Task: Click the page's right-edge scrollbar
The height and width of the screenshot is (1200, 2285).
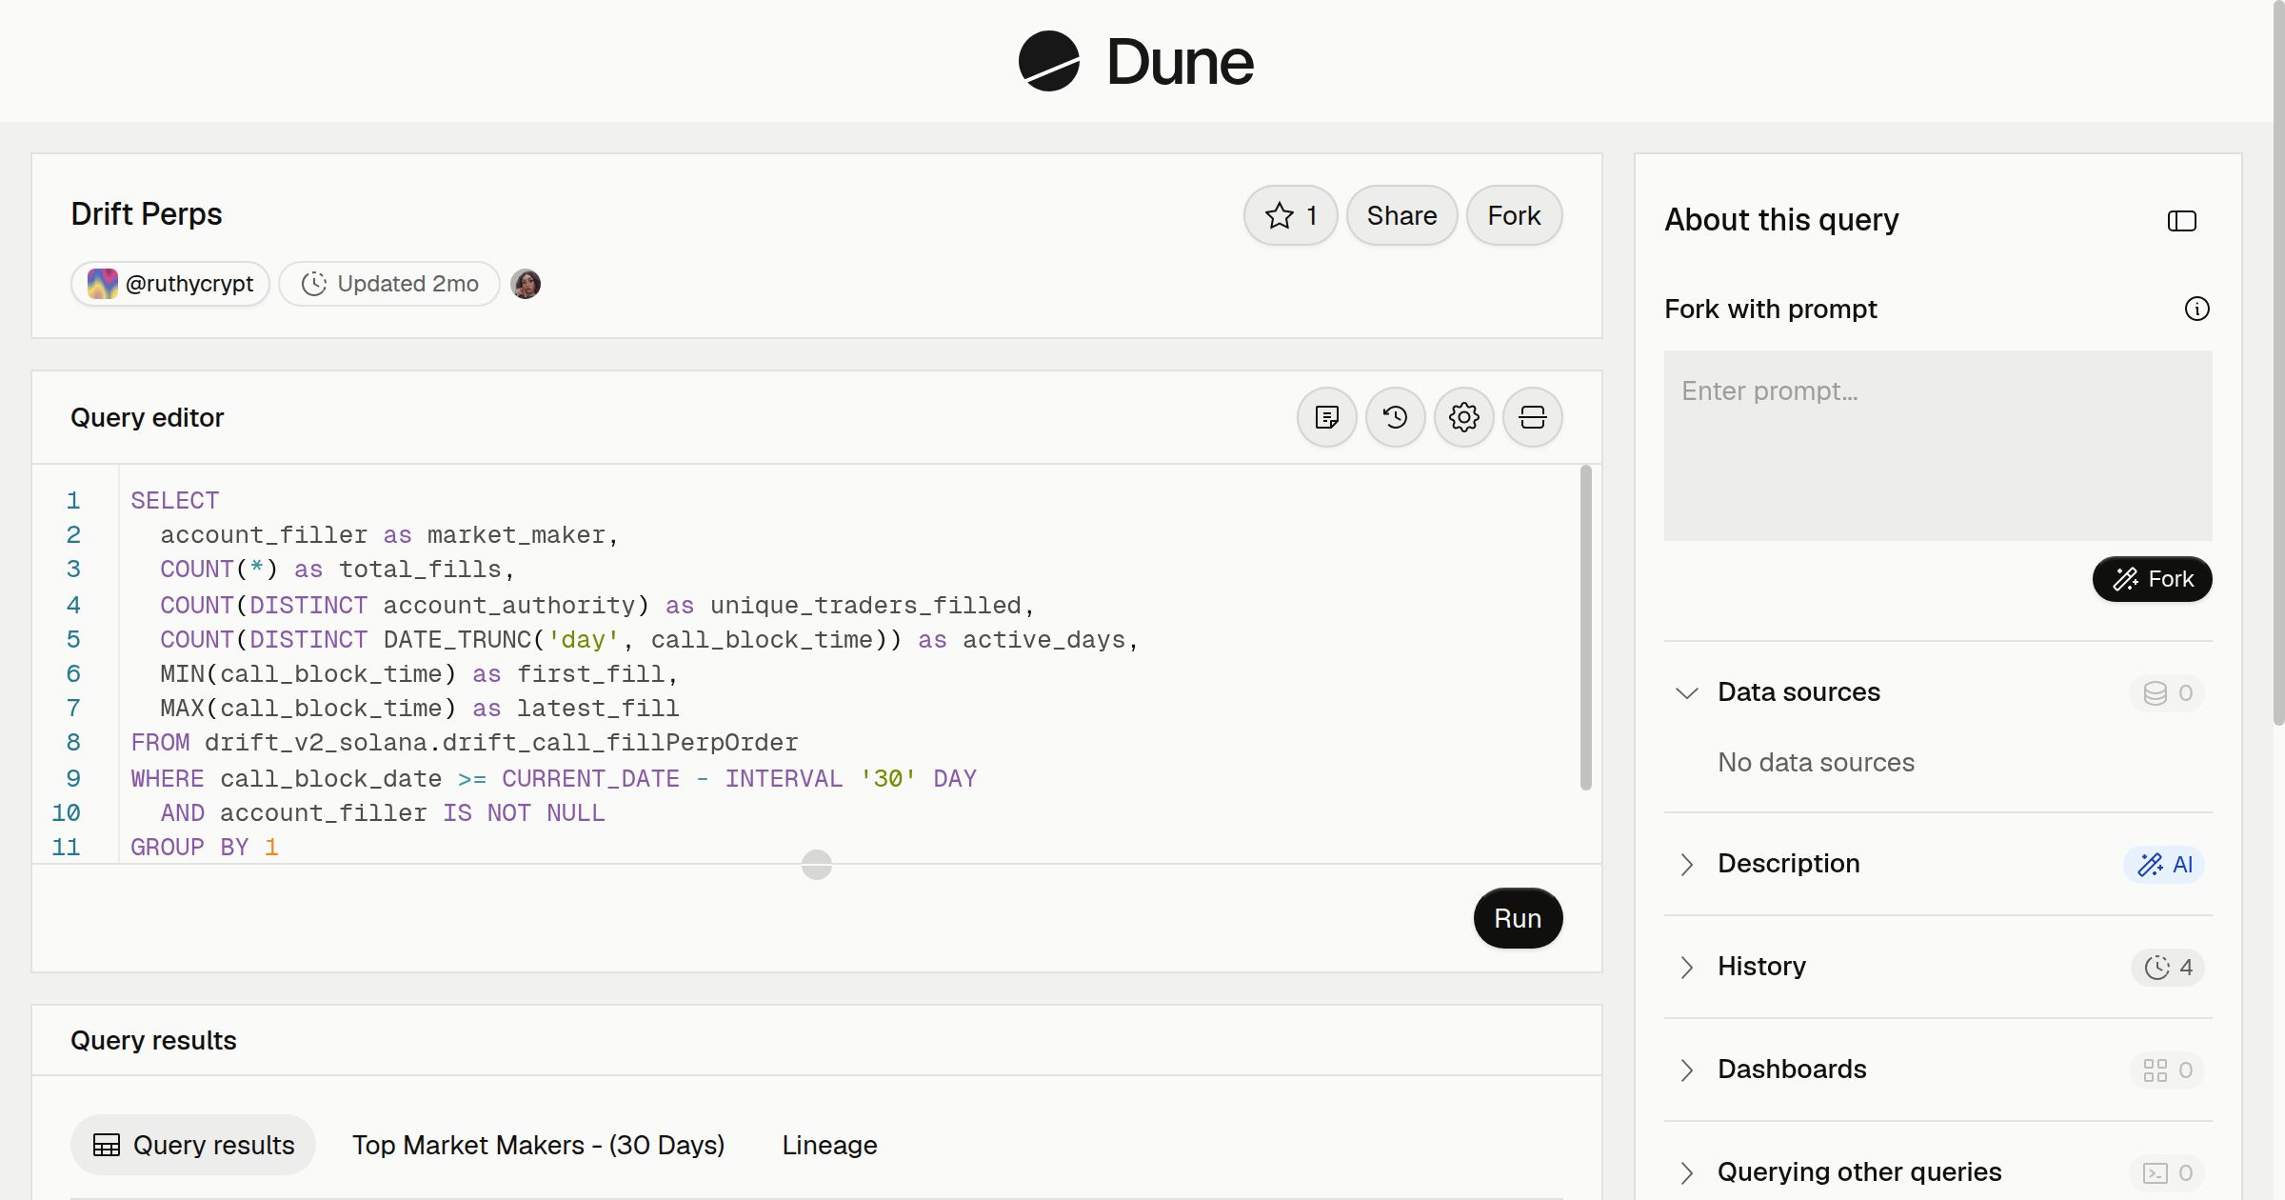Action: [2278, 362]
